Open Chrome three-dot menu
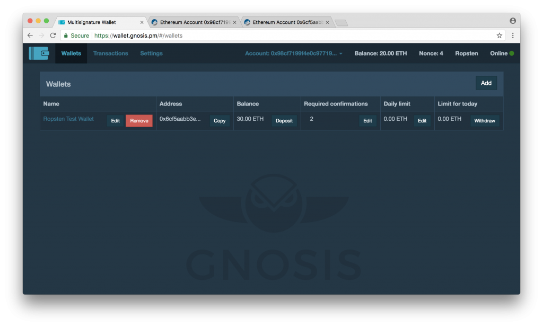Image resolution: width=543 pixels, height=327 pixels. coord(513,36)
